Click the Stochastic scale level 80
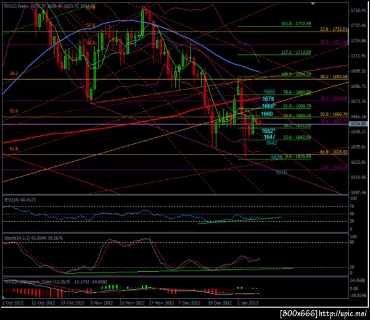This screenshot has height=320, width=370. click(x=352, y=242)
